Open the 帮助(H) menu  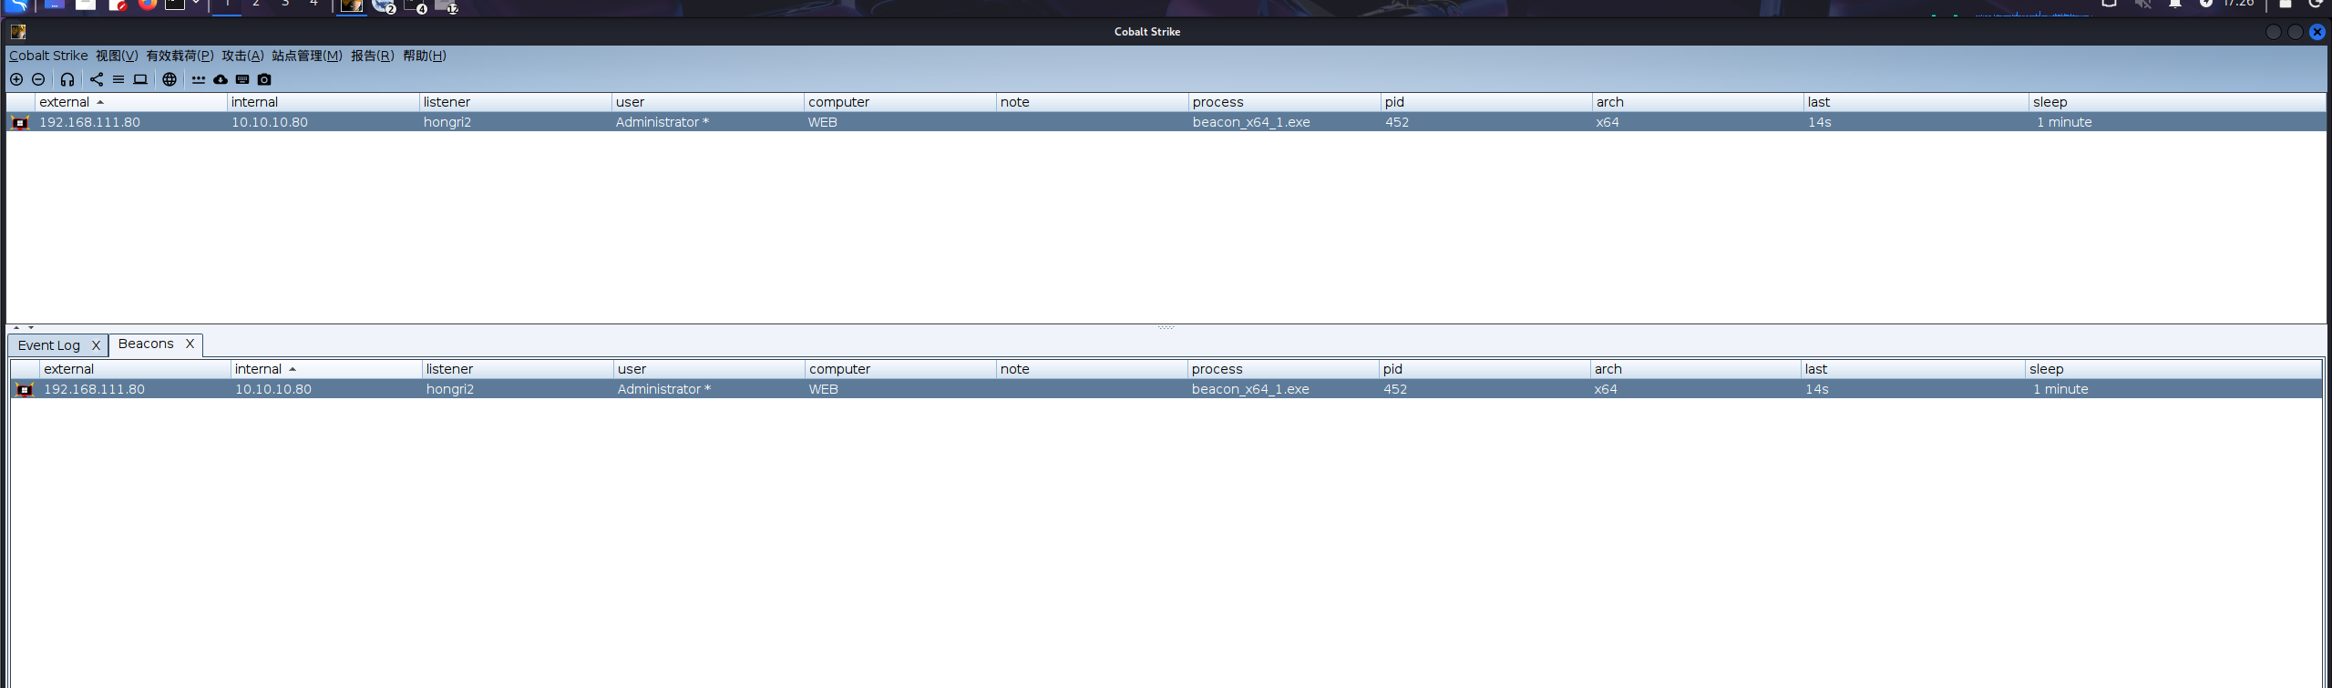tap(424, 56)
